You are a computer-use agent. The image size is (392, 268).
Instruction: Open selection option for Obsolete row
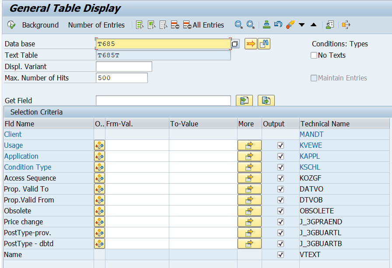tap(99, 211)
